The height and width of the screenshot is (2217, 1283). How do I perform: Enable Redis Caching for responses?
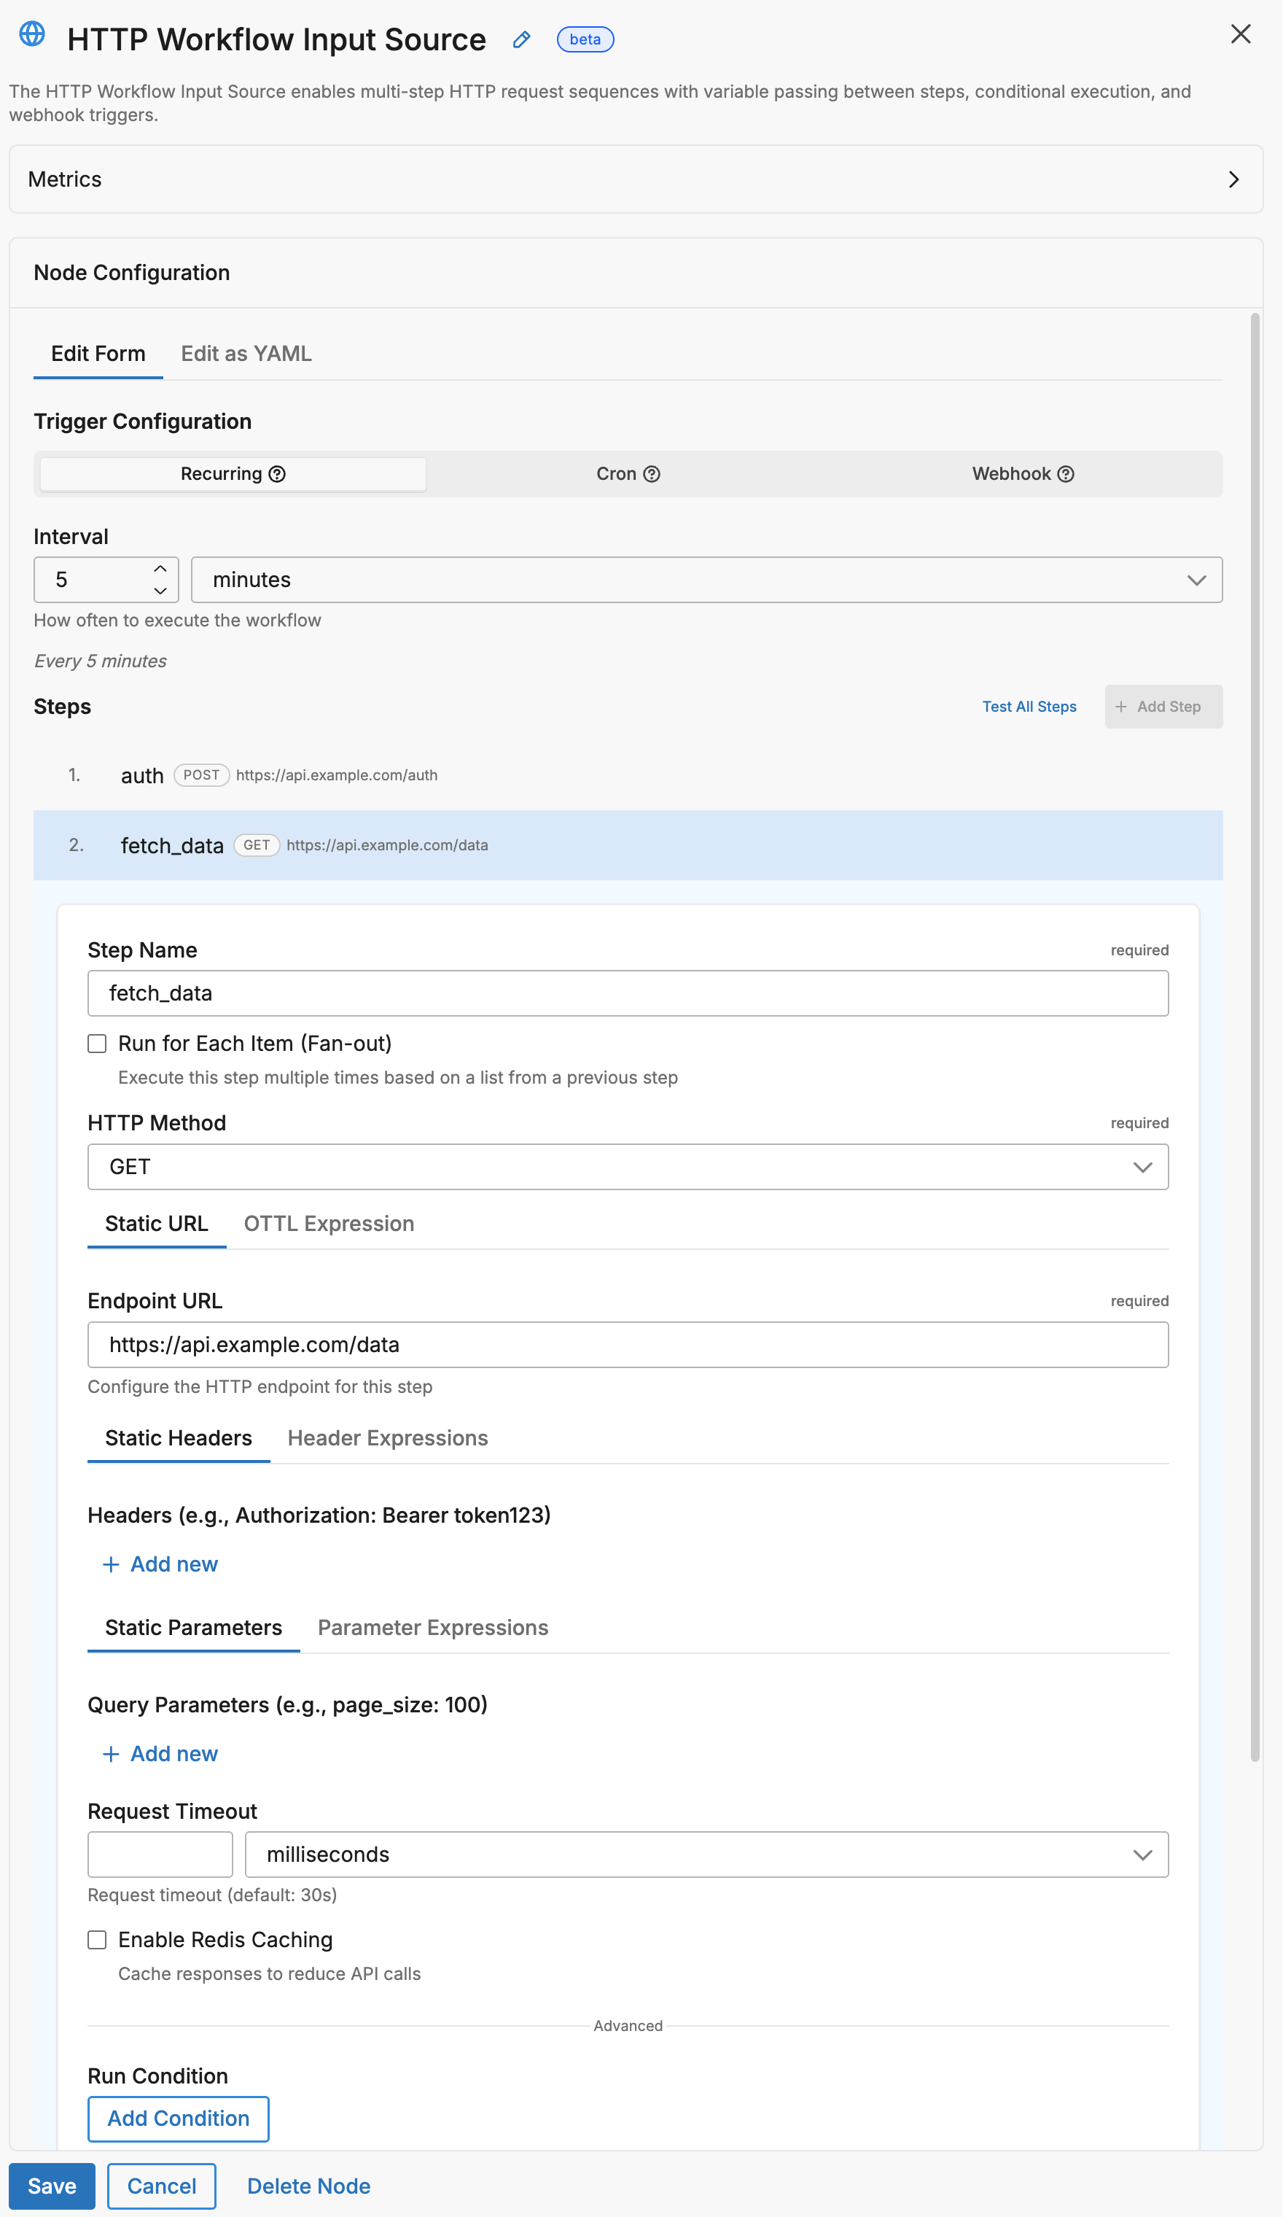(x=97, y=1939)
